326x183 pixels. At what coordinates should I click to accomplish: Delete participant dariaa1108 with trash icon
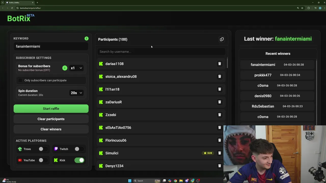pos(220,64)
